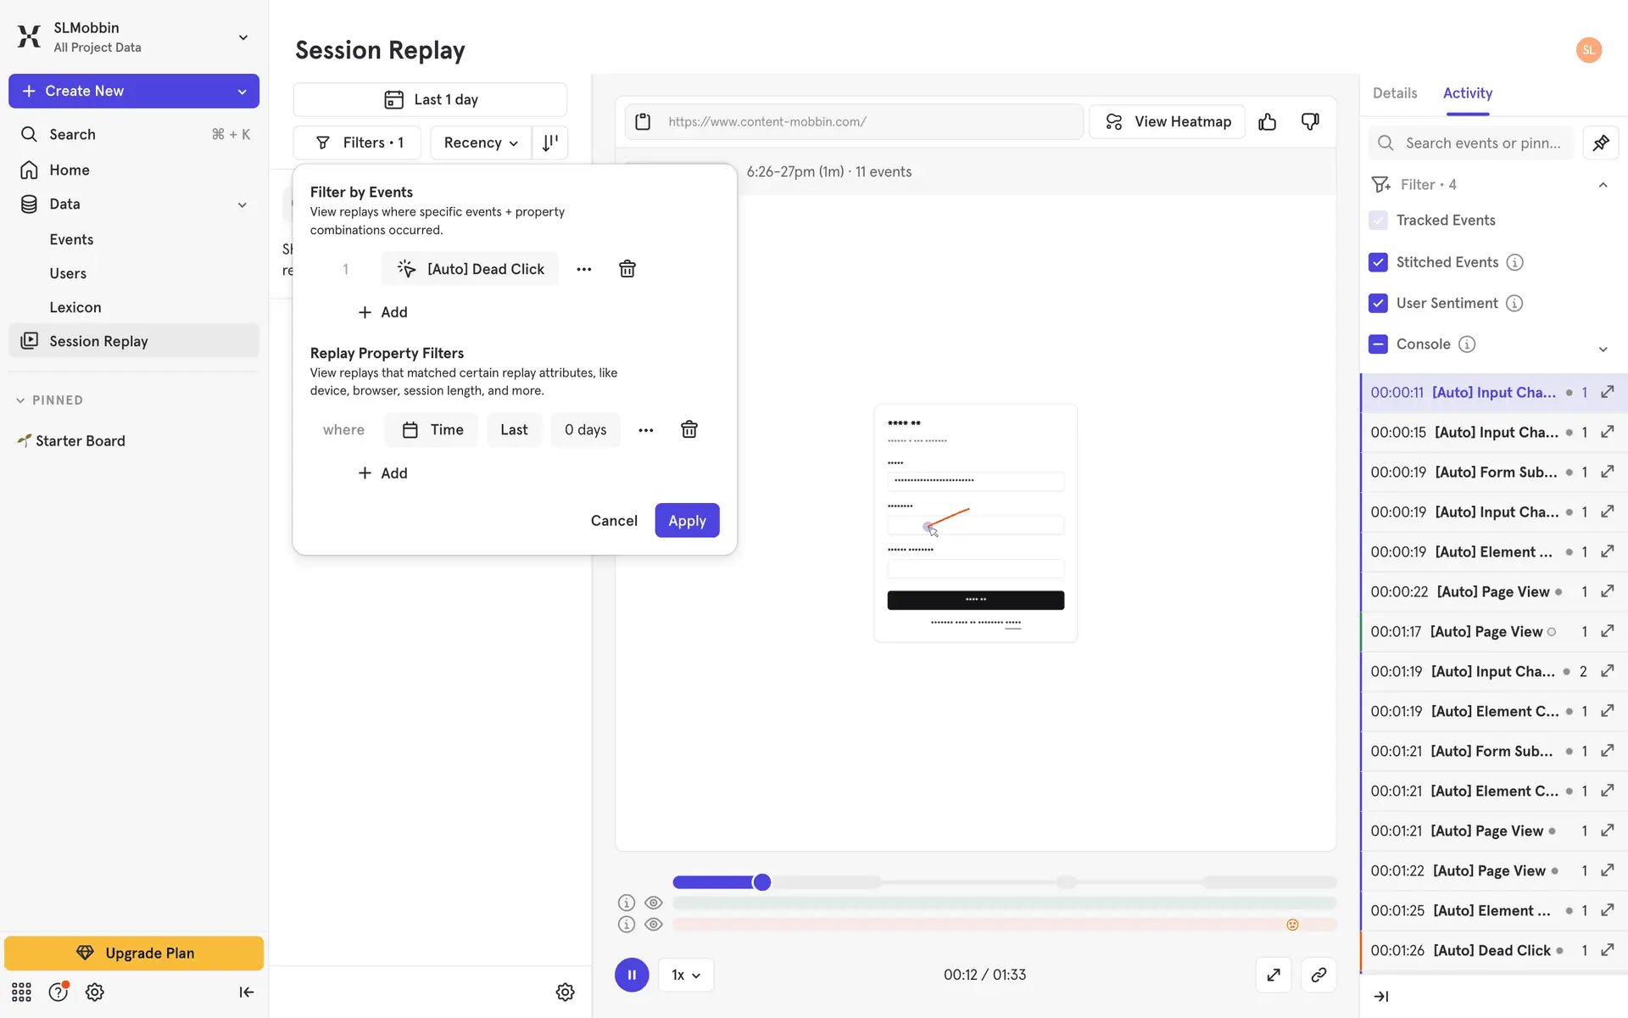The width and height of the screenshot is (1628, 1018).
Task: Click the pin events icon
Action: coord(1601,143)
